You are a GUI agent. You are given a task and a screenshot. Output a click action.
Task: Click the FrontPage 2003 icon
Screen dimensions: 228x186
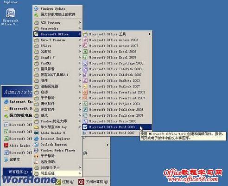click(85, 63)
